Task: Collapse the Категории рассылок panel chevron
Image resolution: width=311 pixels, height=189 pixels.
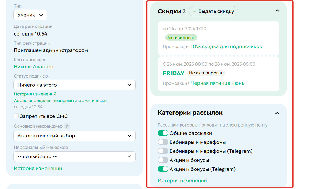Action: click(277, 113)
